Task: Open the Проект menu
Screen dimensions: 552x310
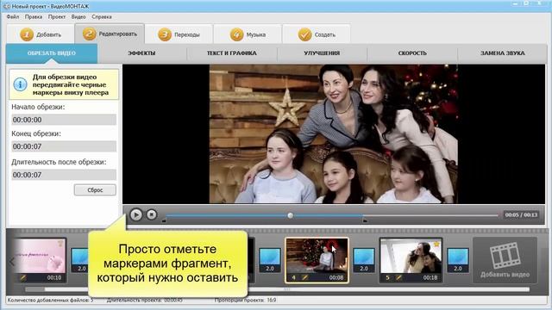Action: 57,16
